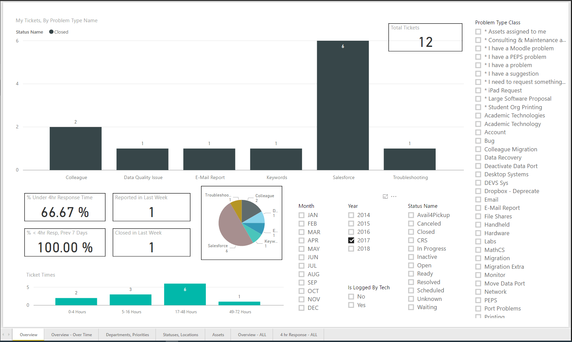Viewport: 572px width, 342px height.
Task: Open the Departments, Priorities tab
Action: (x=127, y=335)
